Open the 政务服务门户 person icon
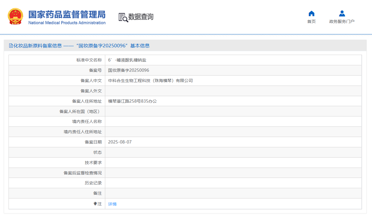Viewport: 372px width, 217px height. [342, 14]
